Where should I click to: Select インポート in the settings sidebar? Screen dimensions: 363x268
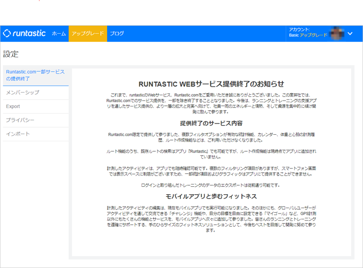click(x=36, y=134)
